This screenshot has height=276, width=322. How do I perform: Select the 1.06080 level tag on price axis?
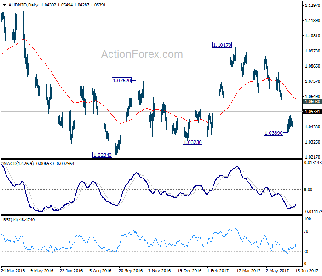[x=312, y=102]
